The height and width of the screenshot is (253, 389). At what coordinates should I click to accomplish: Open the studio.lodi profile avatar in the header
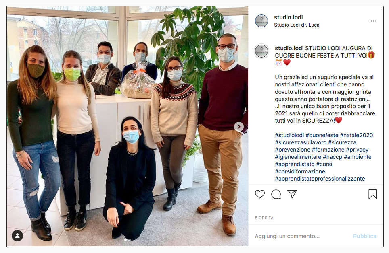[261, 21]
